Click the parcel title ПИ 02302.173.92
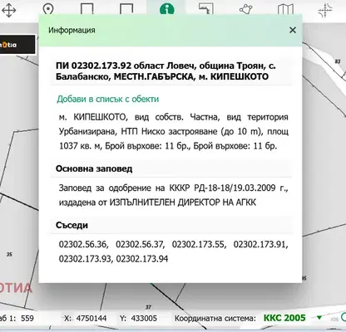The height and width of the screenshot is (332, 346). click(x=93, y=66)
